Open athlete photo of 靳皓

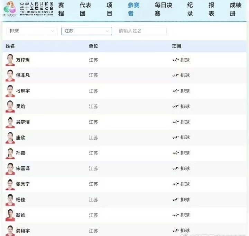[10, 215]
